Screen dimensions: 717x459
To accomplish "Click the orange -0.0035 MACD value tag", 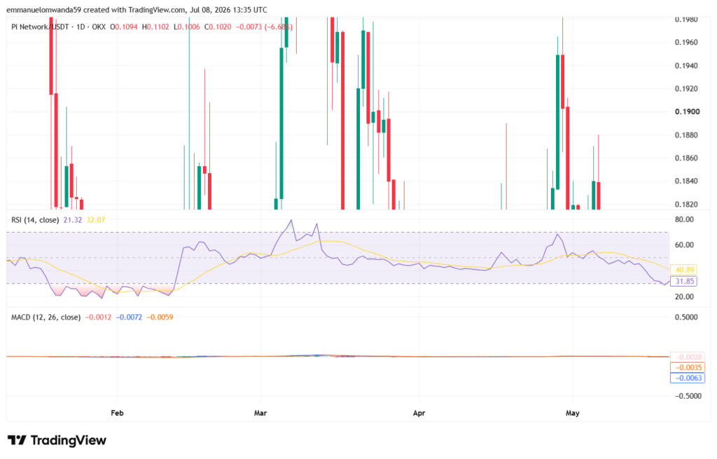I will (x=688, y=367).
